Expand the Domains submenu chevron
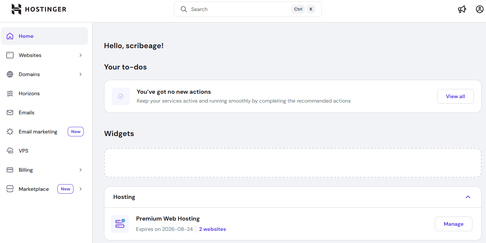The image size is (486, 243). pos(81,74)
